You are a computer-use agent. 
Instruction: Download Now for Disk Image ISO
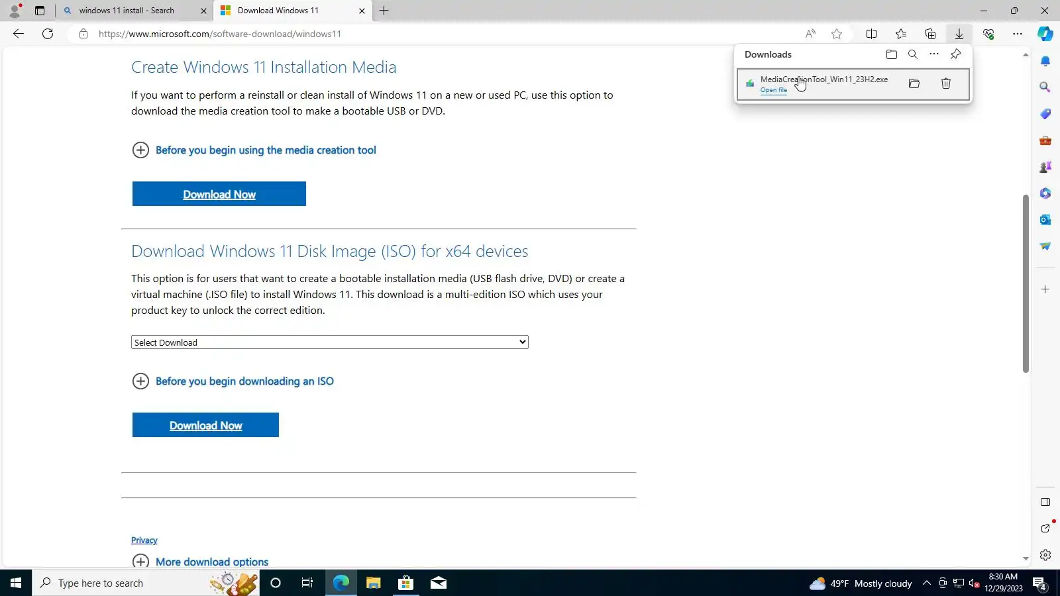[x=205, y=425]
